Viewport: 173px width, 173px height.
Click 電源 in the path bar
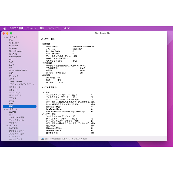click(x=85, y=139)
